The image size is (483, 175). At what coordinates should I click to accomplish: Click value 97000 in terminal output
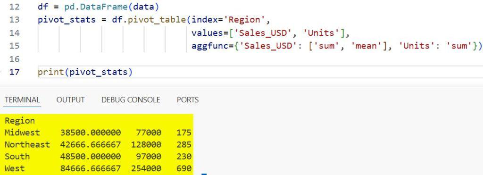(x=149, y=157)
